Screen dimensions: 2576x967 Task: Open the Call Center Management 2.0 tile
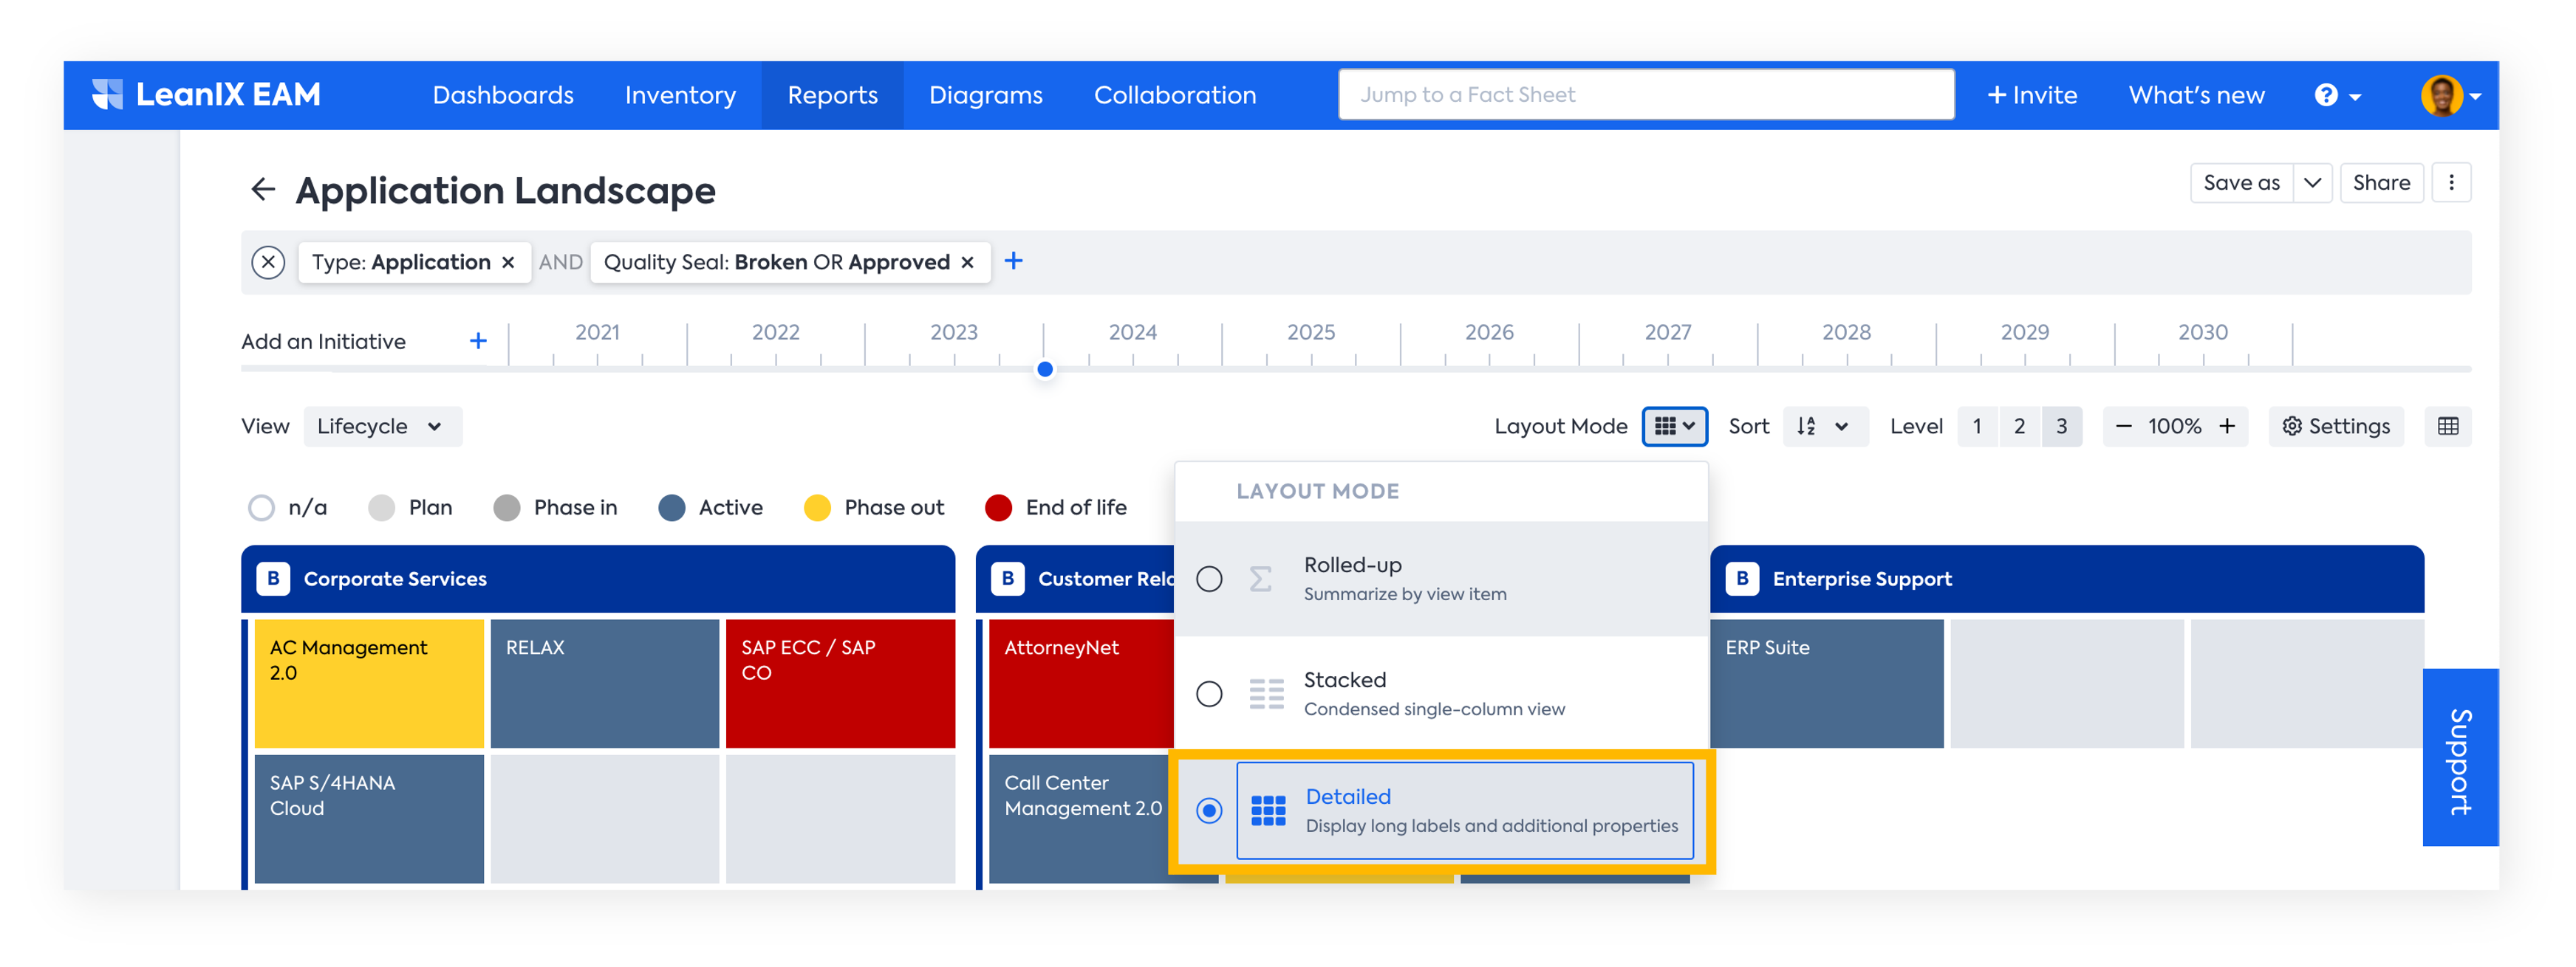point(1080,818)
